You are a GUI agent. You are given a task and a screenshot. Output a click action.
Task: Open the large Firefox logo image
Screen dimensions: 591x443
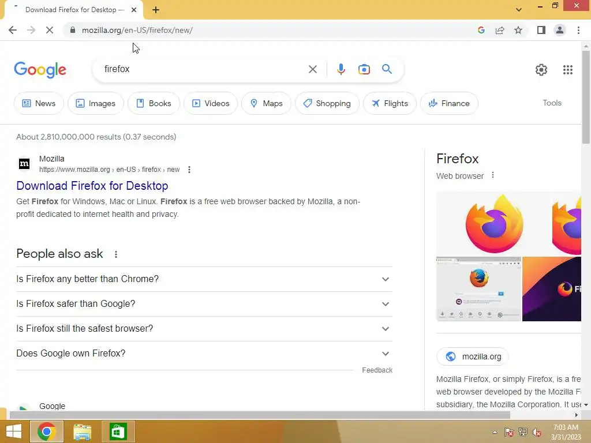tap(494, 224)
